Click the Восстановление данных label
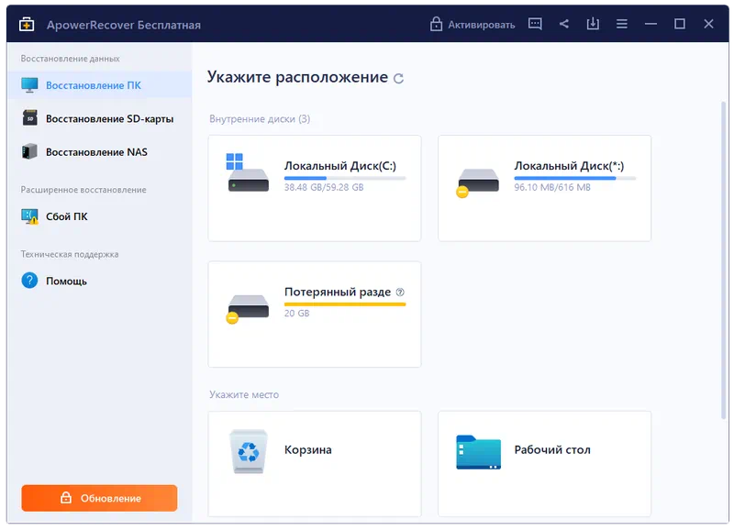The height and width of the screenshot is (530, 734). (x=71, y=59)
